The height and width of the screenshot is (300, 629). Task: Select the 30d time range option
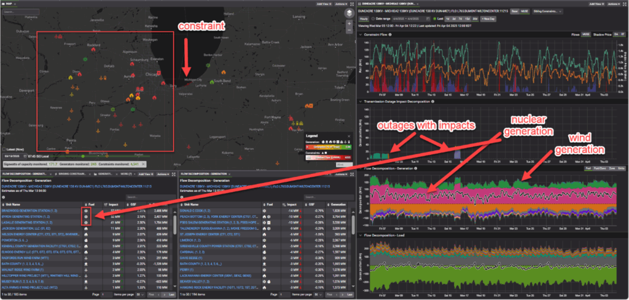pos(474,18)
